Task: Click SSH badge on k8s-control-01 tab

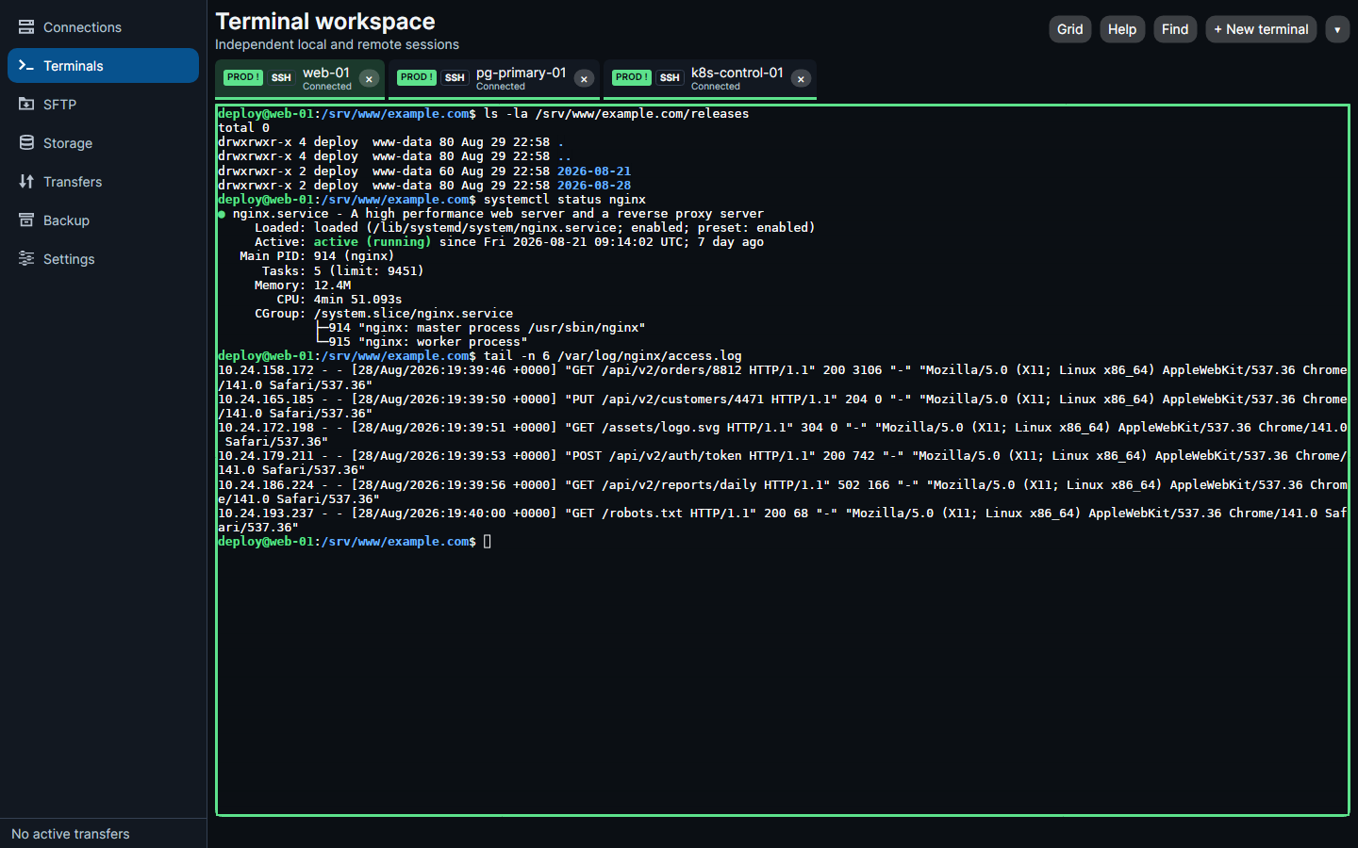Action: (670, 77)
